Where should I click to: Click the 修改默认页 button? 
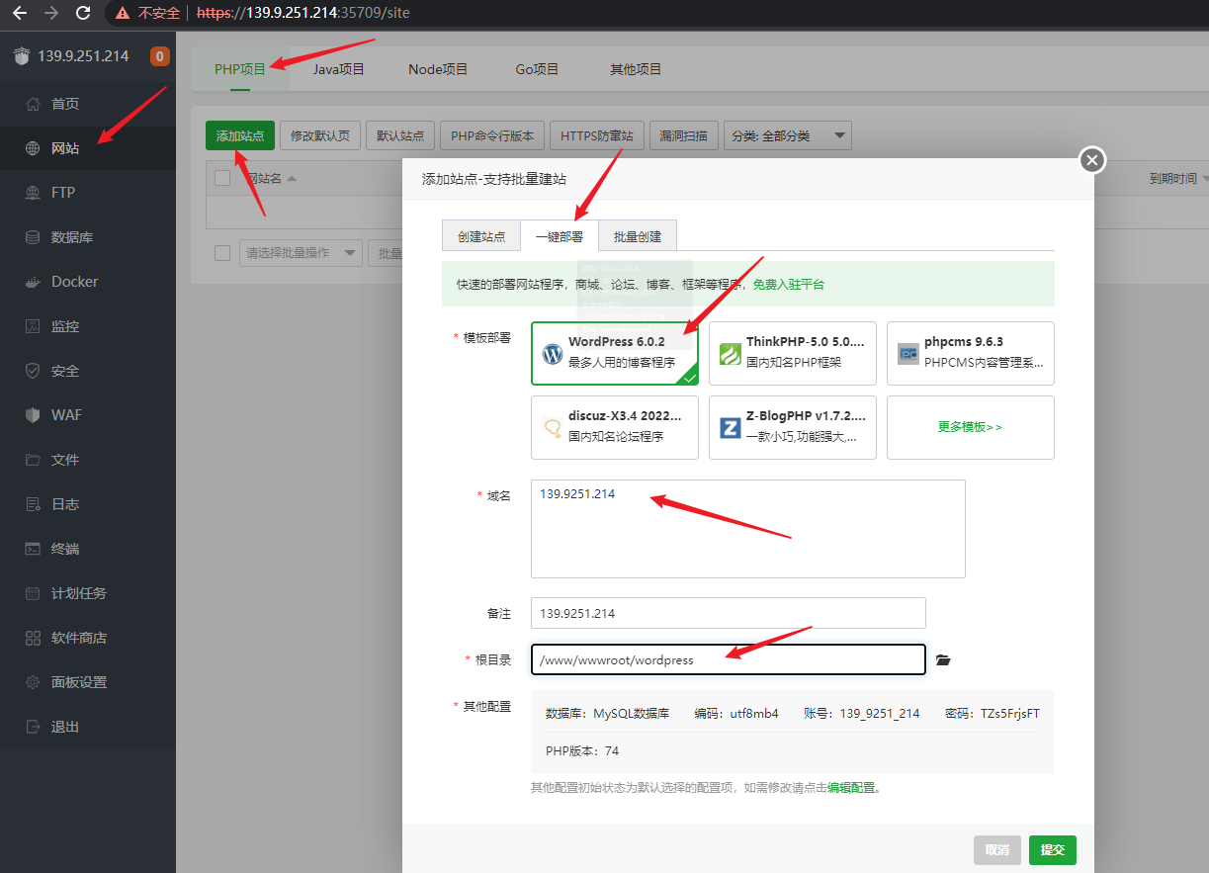[x=320, y=135]
